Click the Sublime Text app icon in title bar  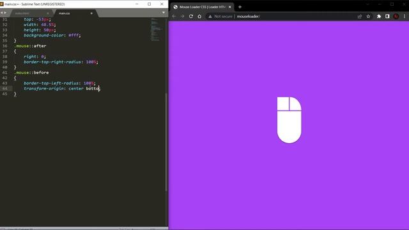pos(2,4)
